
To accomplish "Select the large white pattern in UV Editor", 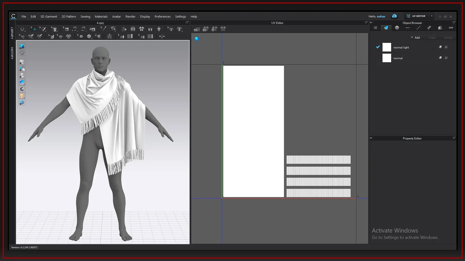I will tap(253, 131).
